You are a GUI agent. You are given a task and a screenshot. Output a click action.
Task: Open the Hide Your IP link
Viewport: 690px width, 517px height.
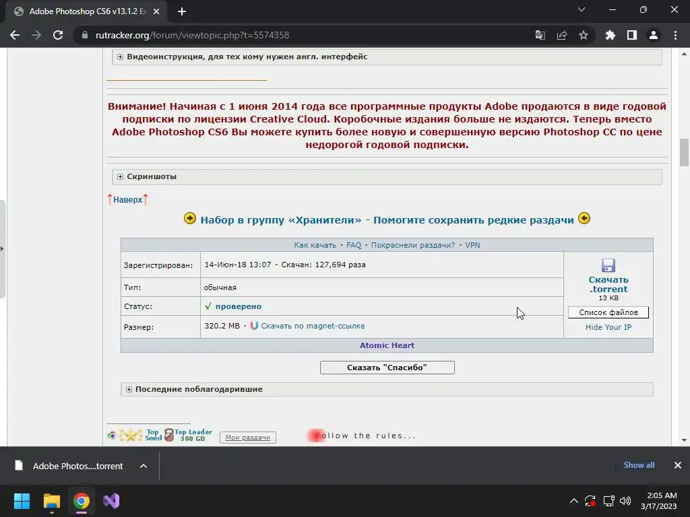click(x=608, y=327)
